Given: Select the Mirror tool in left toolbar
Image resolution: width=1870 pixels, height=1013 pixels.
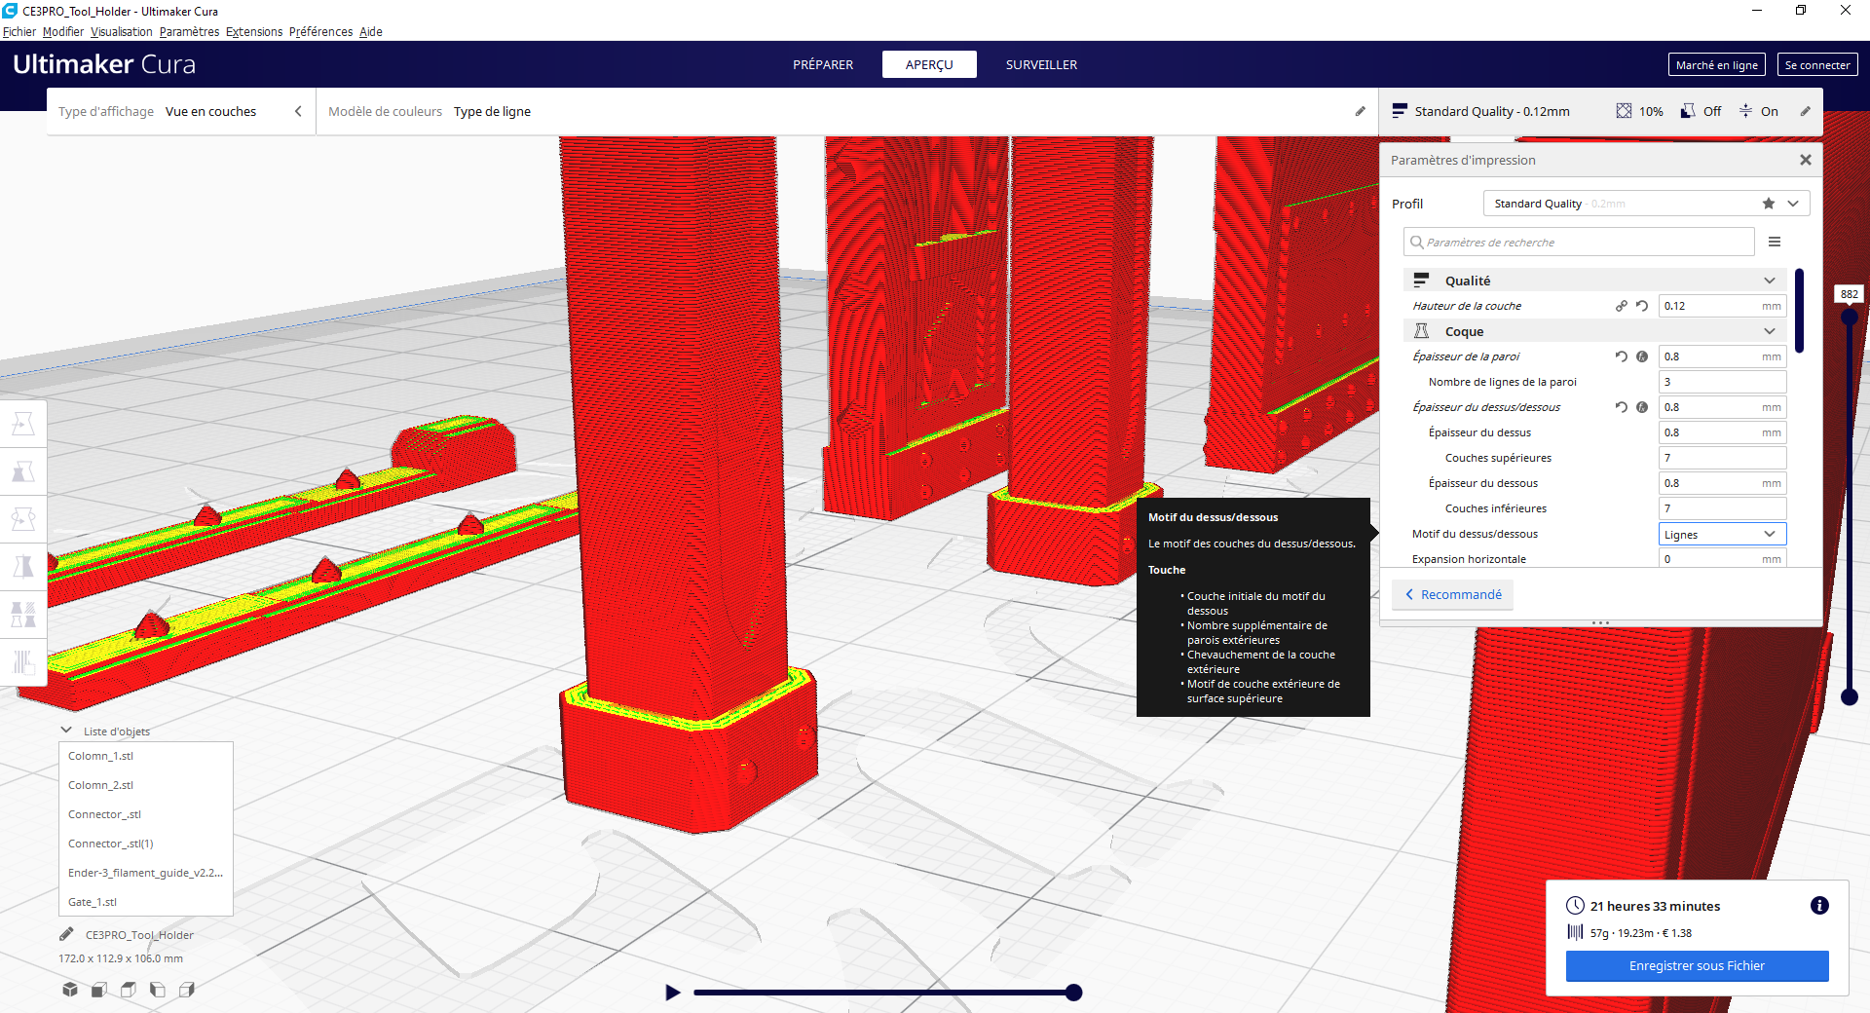Looking at the screenshot, I should (23, 567).
